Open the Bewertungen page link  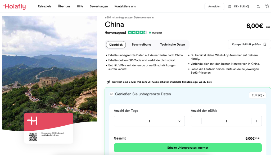[99, 6]
